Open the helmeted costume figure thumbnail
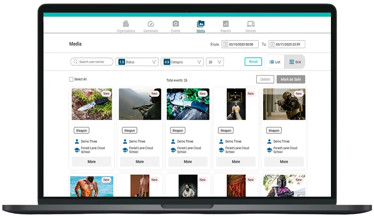Screen dimensions: 374x218 click(284, 186)
